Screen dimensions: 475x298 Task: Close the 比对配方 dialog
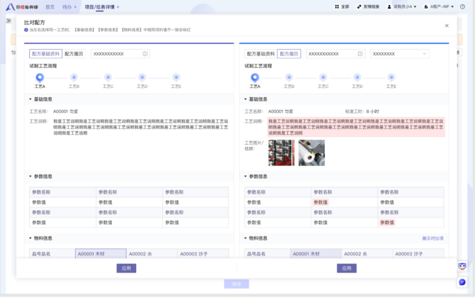click(447, 26)
